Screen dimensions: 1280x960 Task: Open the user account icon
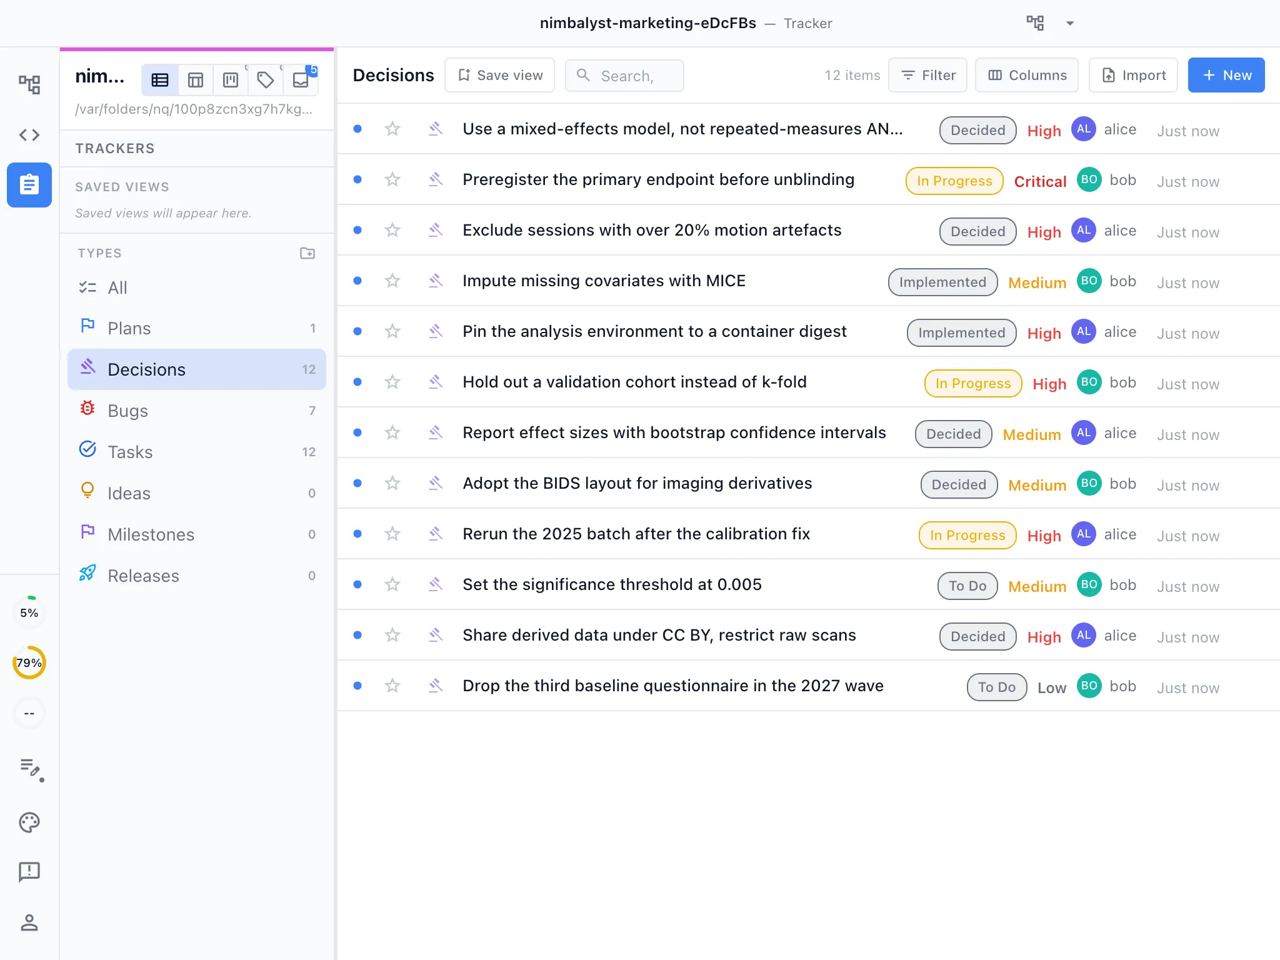pyautogui.click(x=29, y=922)
